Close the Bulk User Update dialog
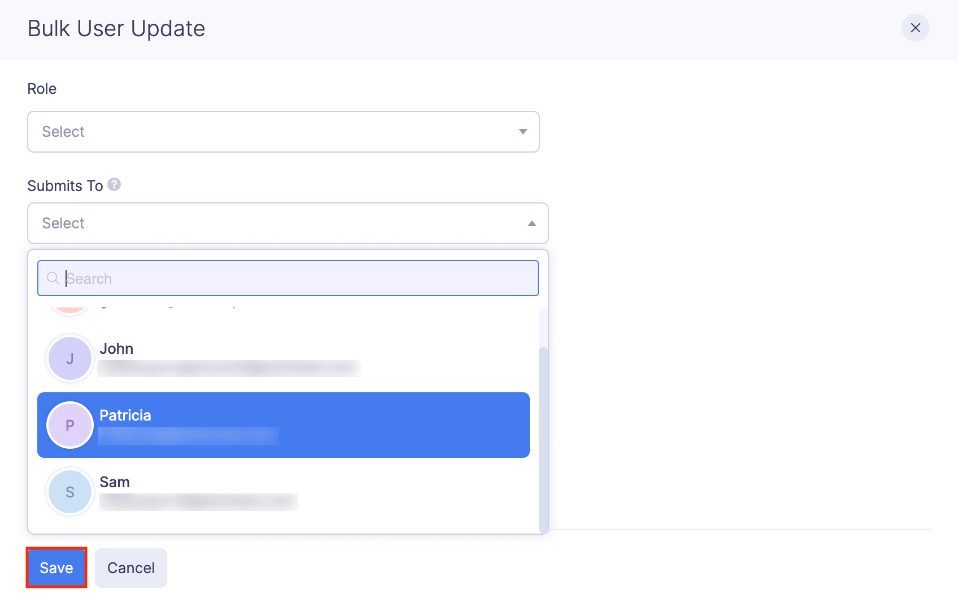This screenshot has width=958, height=598. 916,28
